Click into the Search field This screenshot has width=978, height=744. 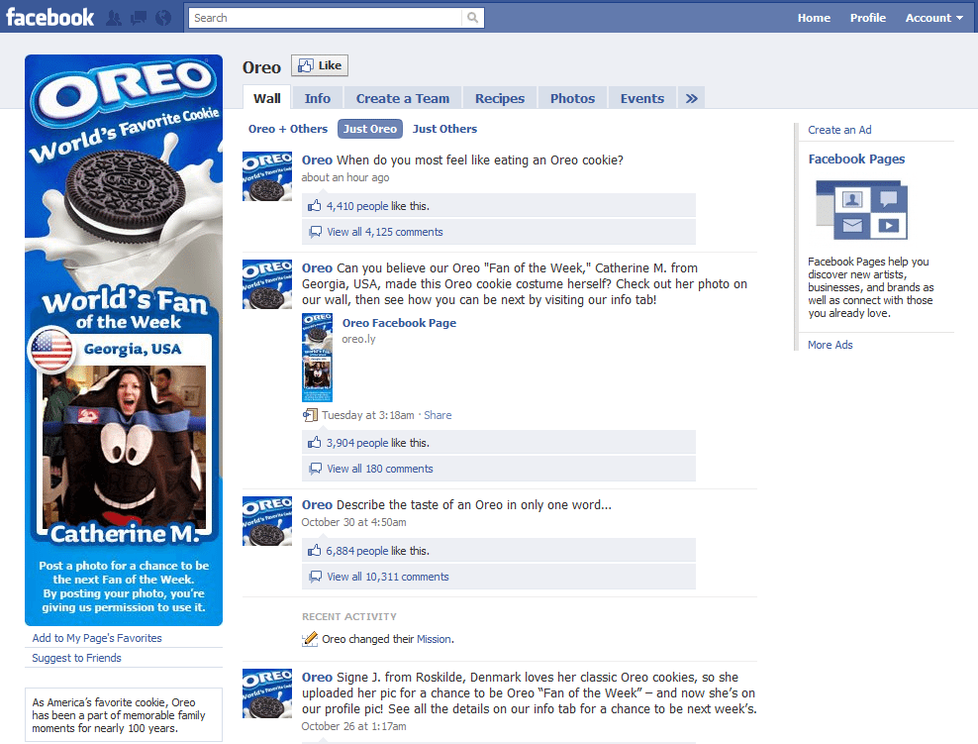tap(325, 18)
